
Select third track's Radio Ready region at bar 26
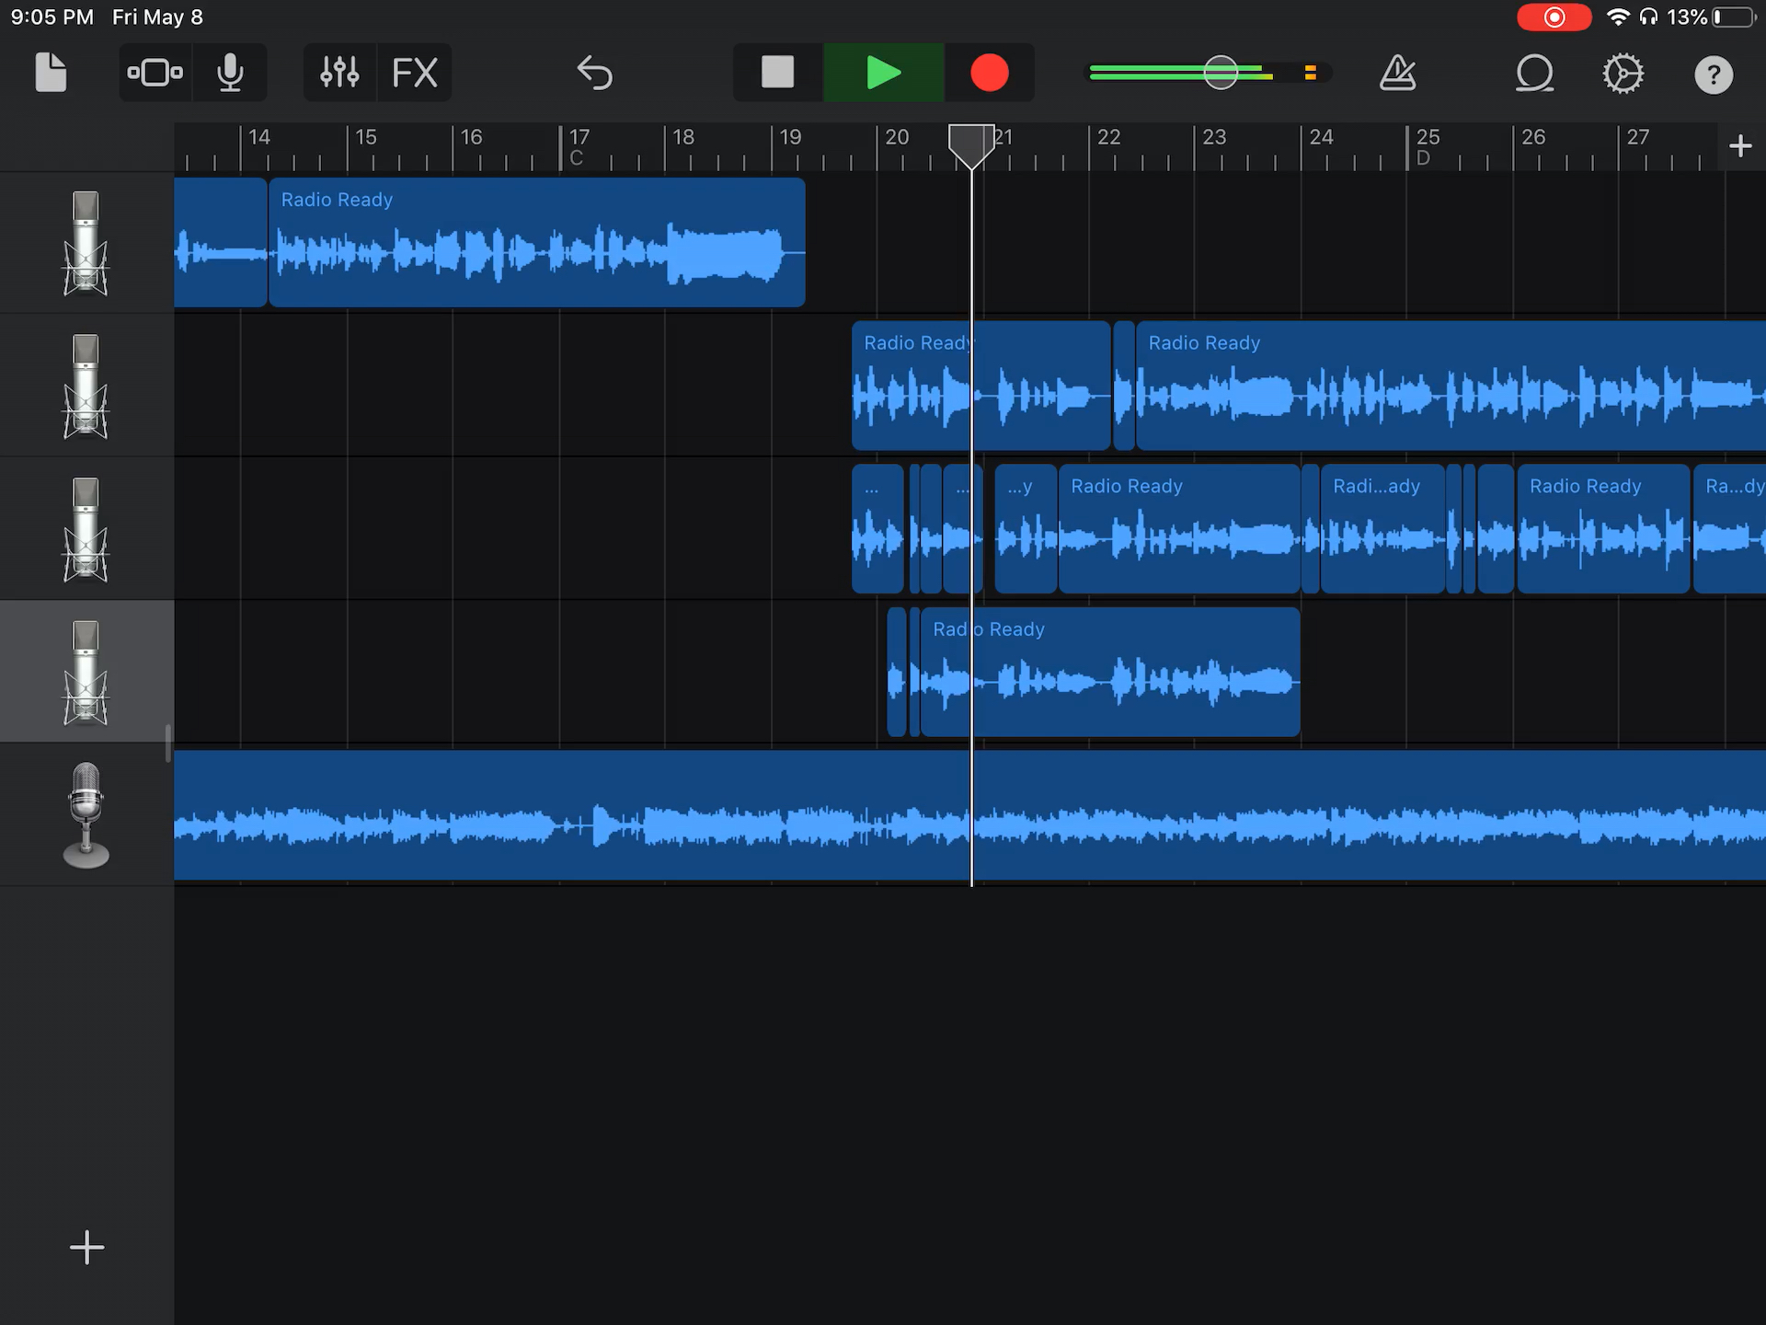[x=1603, y=529]
